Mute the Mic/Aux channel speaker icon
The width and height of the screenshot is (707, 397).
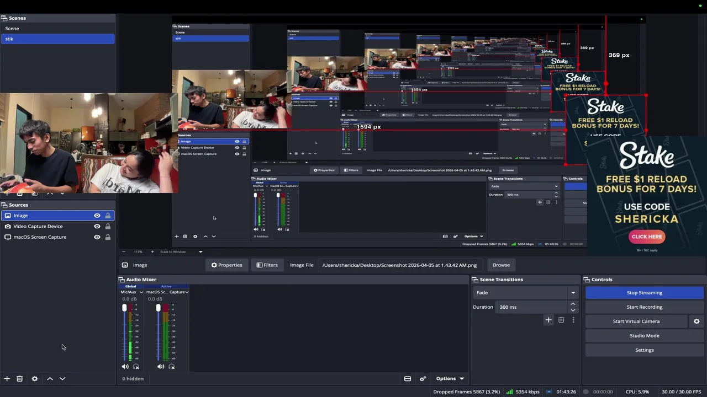tap(125, 367)
